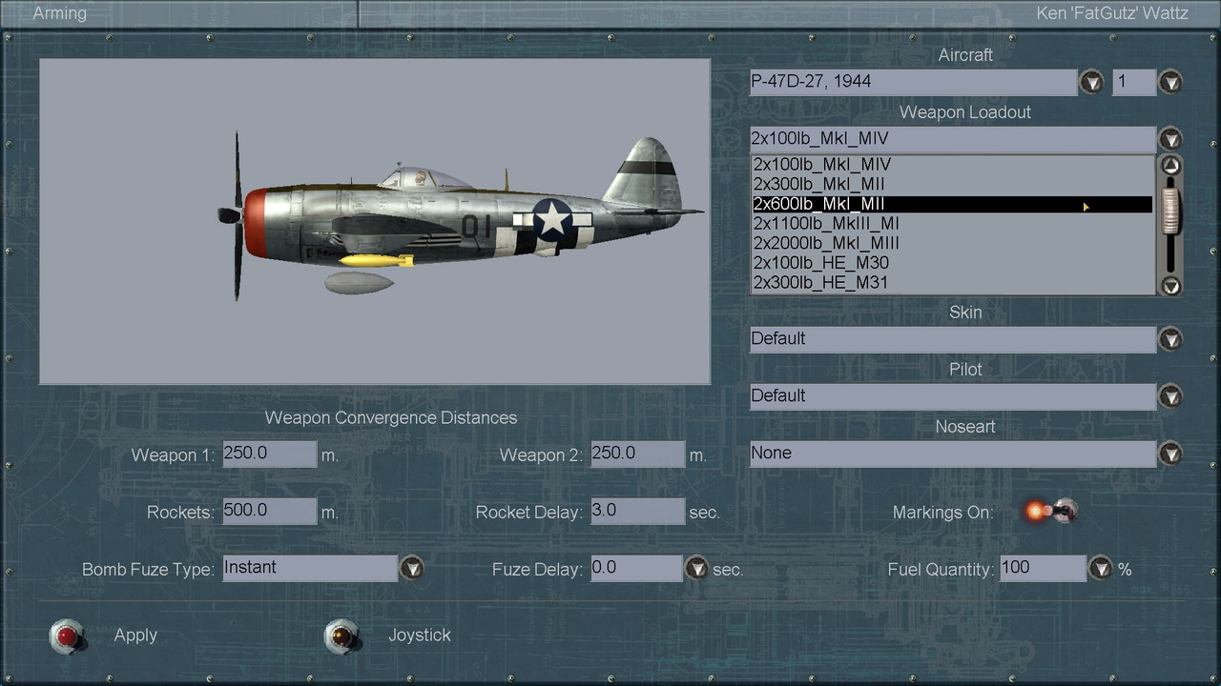Click the loadout list scroll down arrow
Viewport: 1221px width, 686px height.
click(1170, 285)
